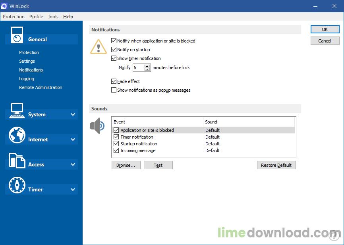Select General section header label
Screen dimensions: 344x245
coord(37,39)
